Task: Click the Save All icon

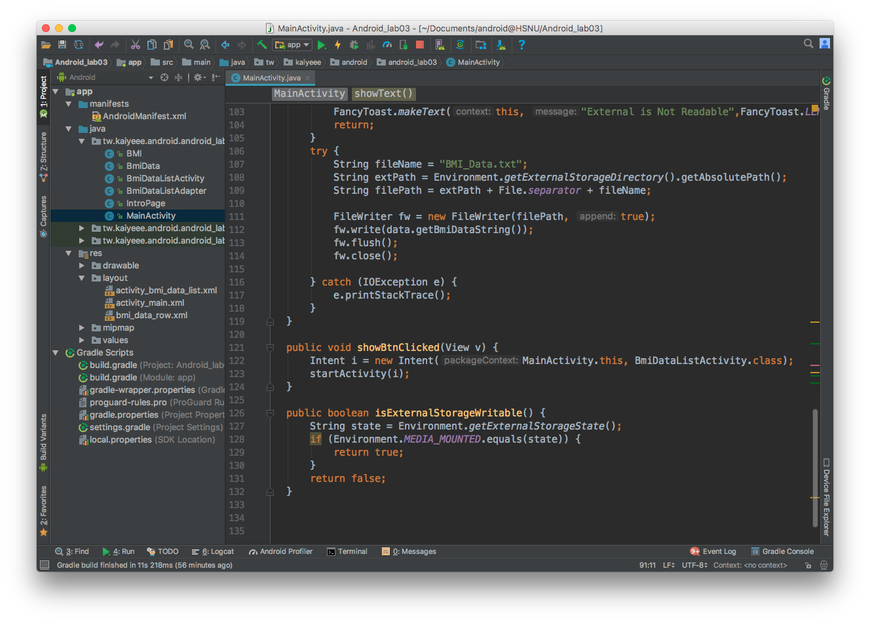Action: tap(62, 45)
